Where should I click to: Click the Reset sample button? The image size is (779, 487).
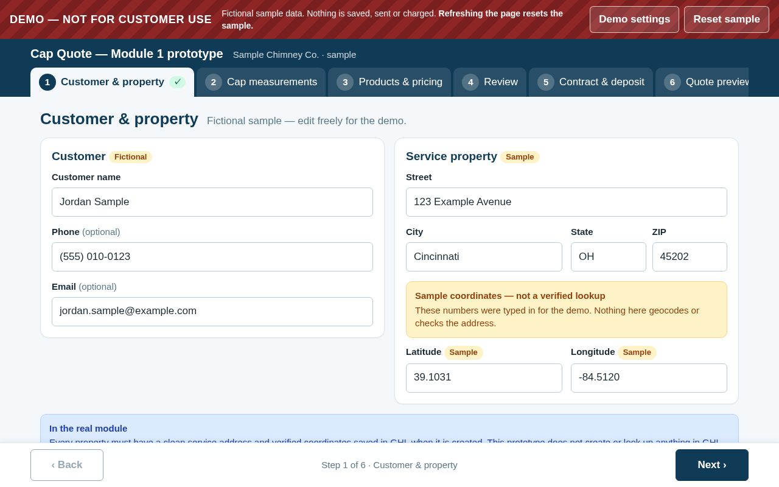727,19
